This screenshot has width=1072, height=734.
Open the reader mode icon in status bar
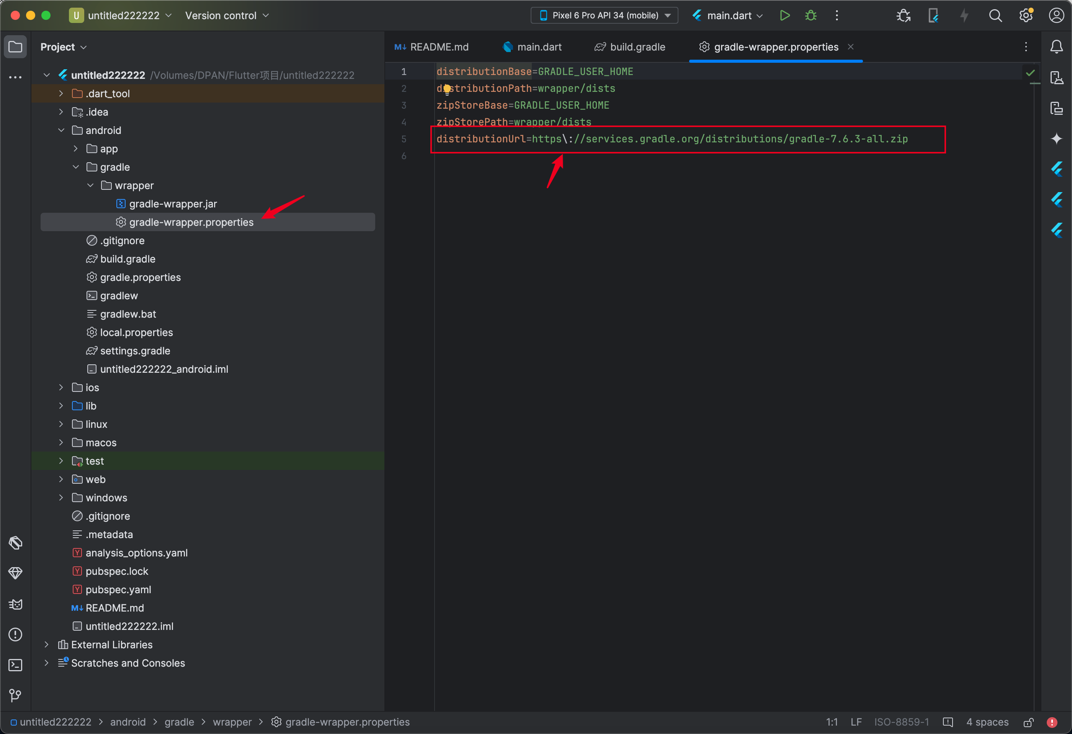(x=948, y=722)
